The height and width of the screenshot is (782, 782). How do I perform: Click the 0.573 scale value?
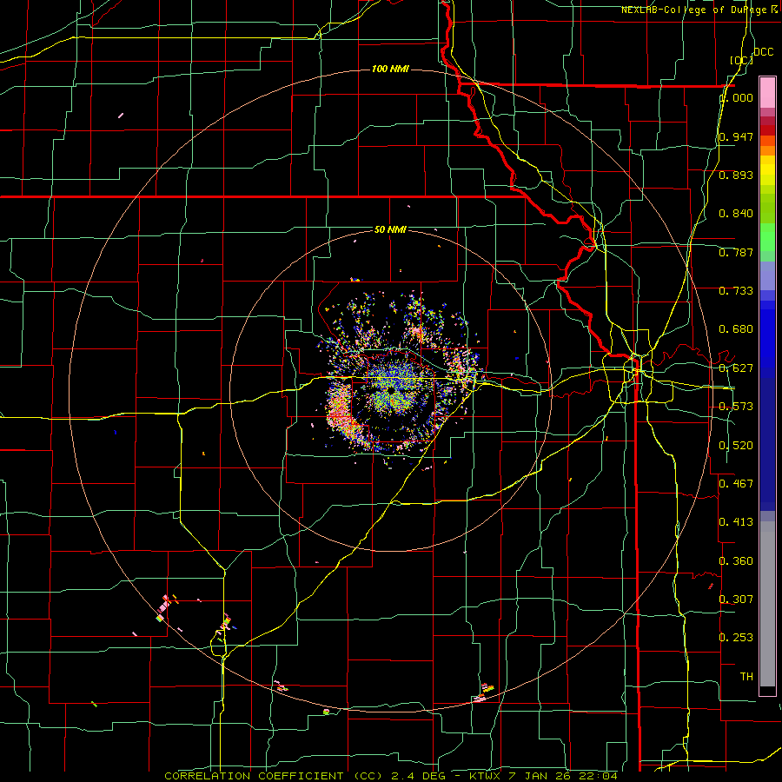pyautogui.click(x=736, y=407)
